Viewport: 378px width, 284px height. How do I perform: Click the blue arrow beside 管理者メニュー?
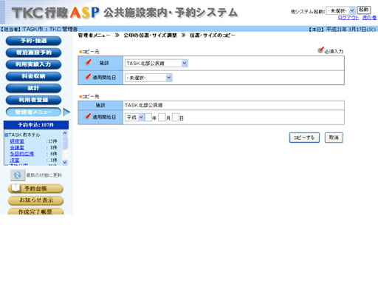66,112
